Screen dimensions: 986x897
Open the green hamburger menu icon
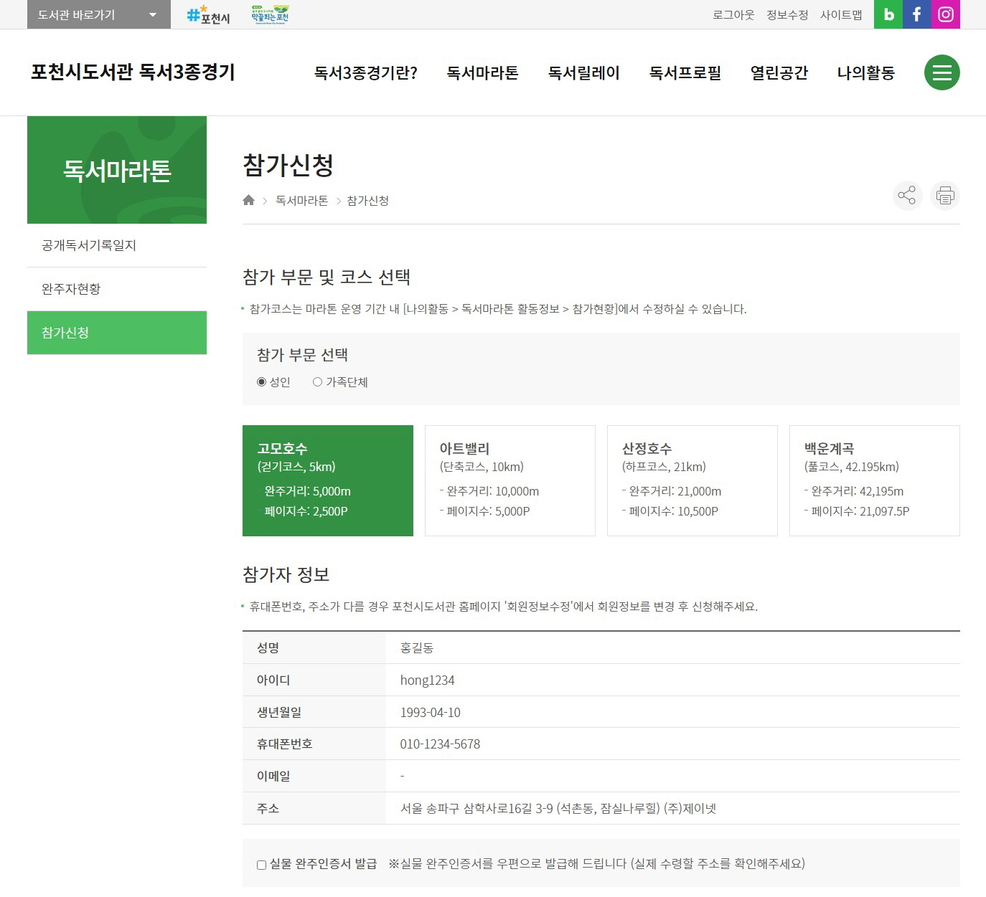(942, 72)
